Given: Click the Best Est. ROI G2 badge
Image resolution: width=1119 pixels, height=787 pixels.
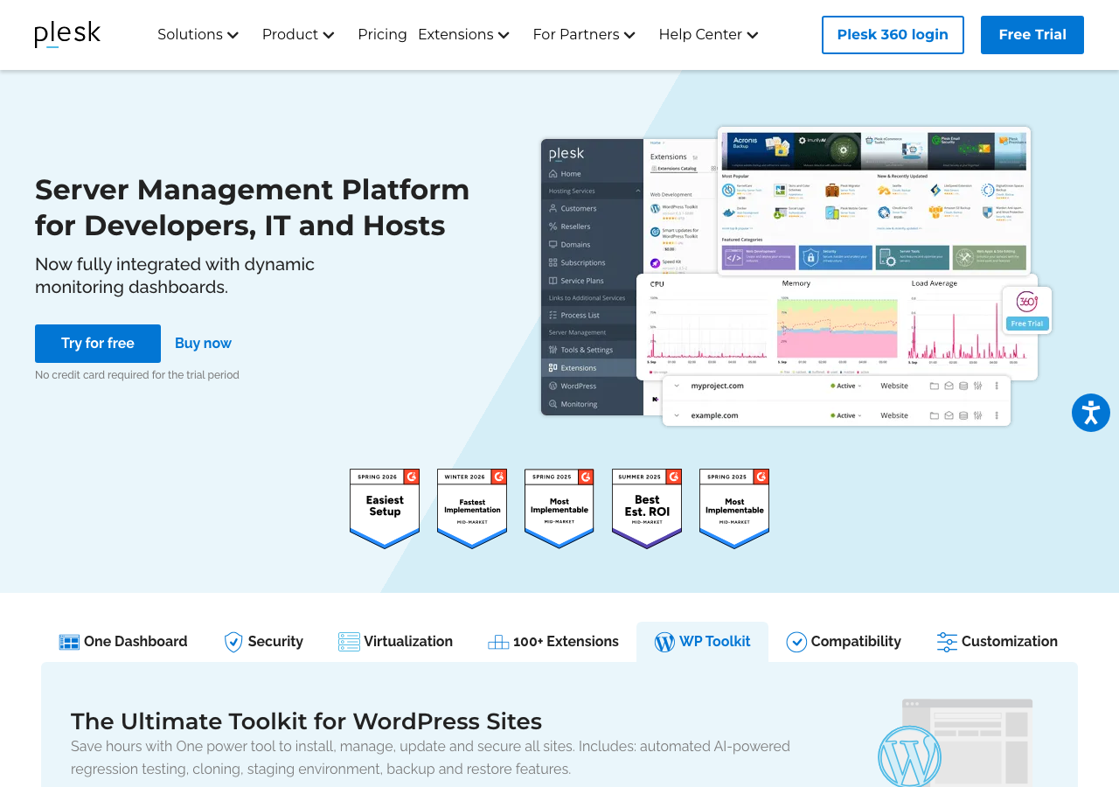Looking at the screenshot, I should coord(647,509).
